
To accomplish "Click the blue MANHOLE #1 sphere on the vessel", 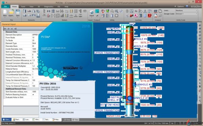I will coord(130,98).
